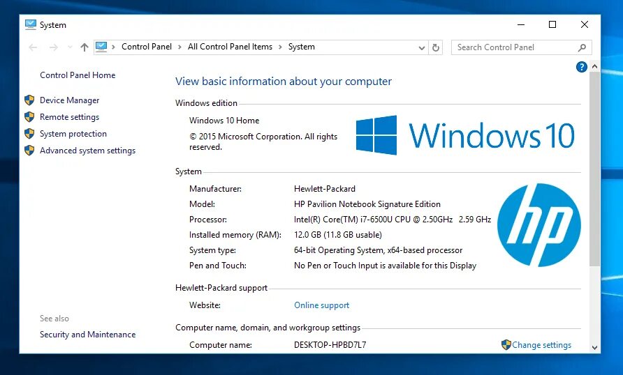The height and width of the screenshot is (375, 623).
Task: Click the 'Hewlett-Packard' manufacturer value
Action: click(x=325, y=189)
